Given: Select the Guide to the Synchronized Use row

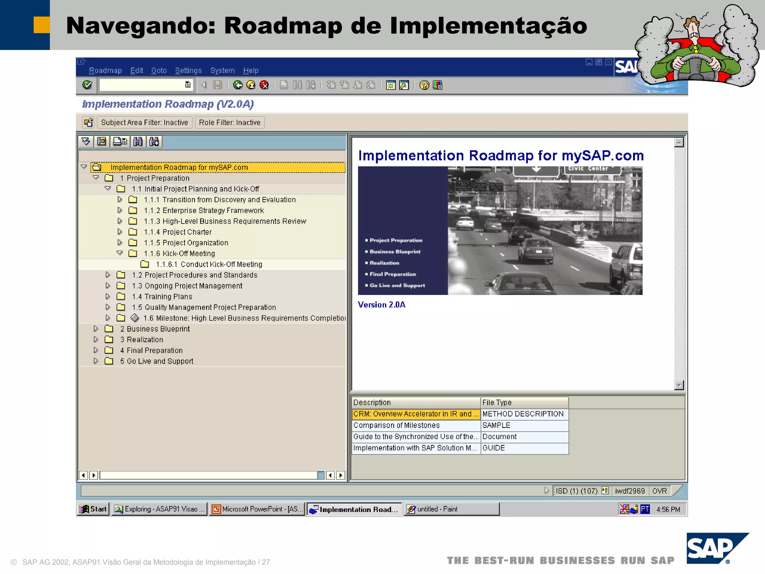Looking at the screenshot, I should click(x=460, y=436).
